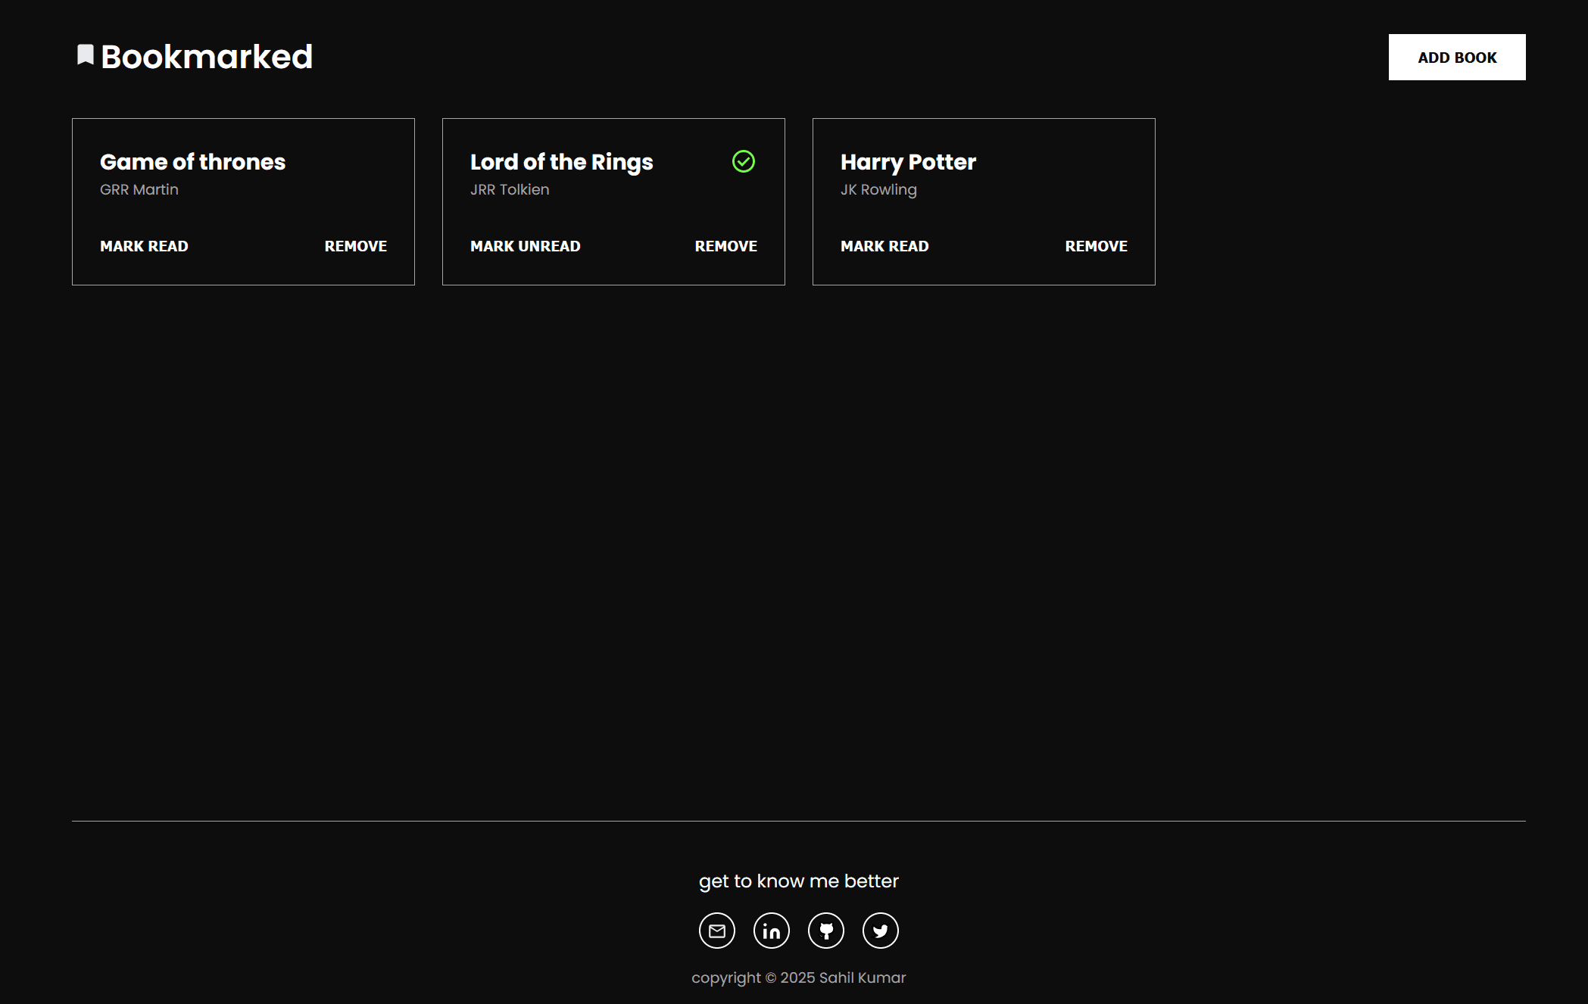
Task: Click the green read checkmark on Lord of the Rings
Action: coord(743,161)
